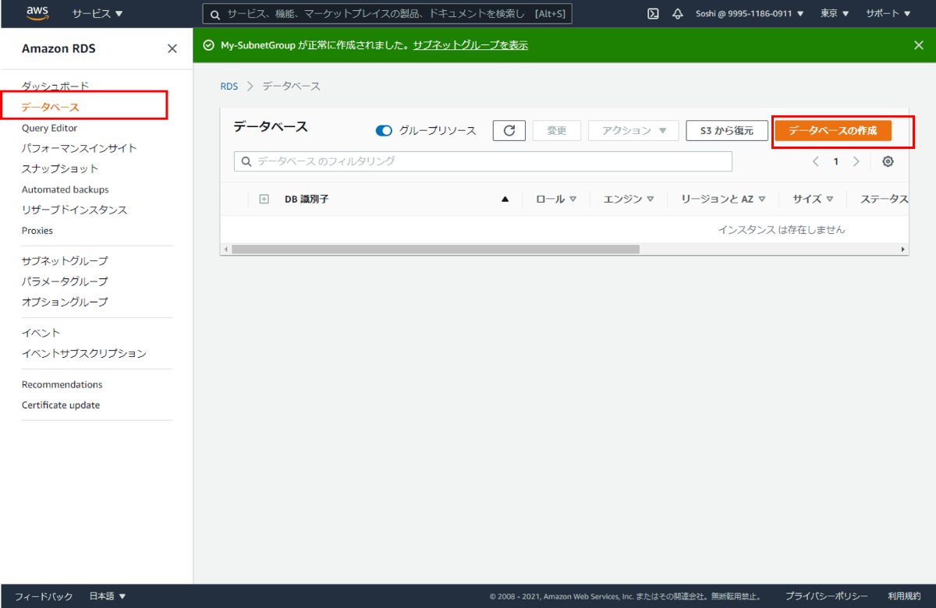Image resolution: width=936 pixels, height=608 pixels.
Task: Open table preferences gear icon
Action: click(x=888, y=162)
